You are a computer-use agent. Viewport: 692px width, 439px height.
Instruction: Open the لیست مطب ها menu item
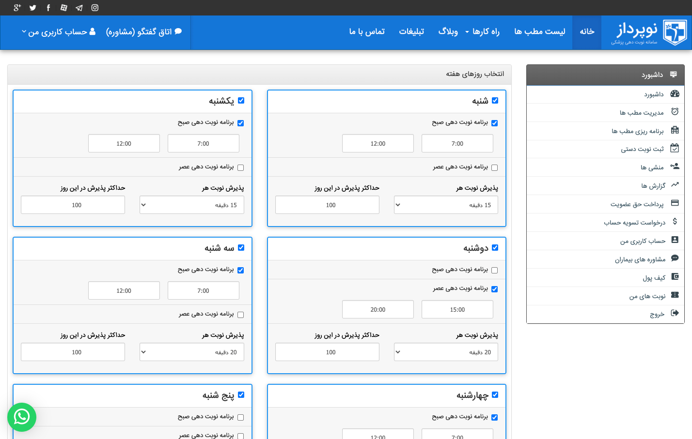[539, 32]
